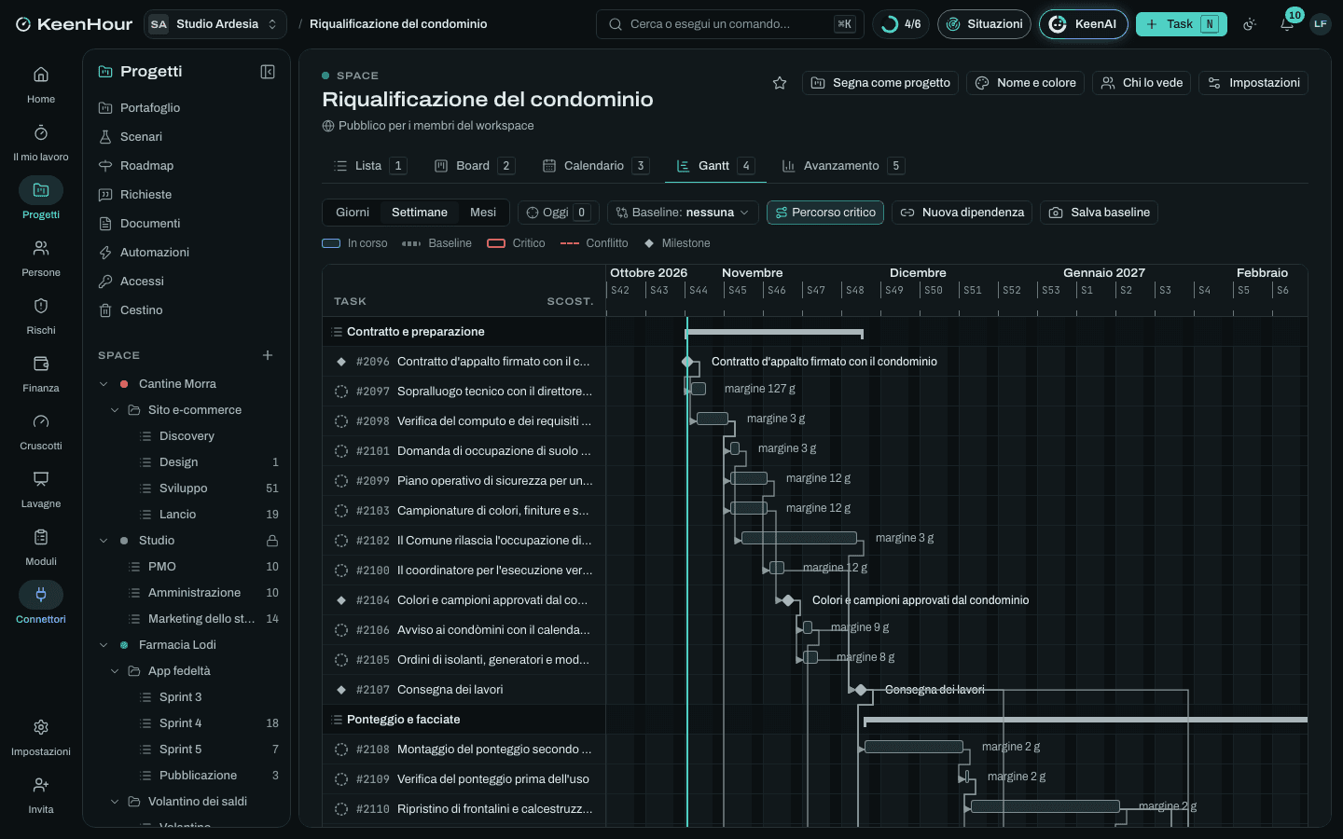Open the LF user avatar
The width and height of the screenshot is (1343, 839).
tap(1321, 24)
